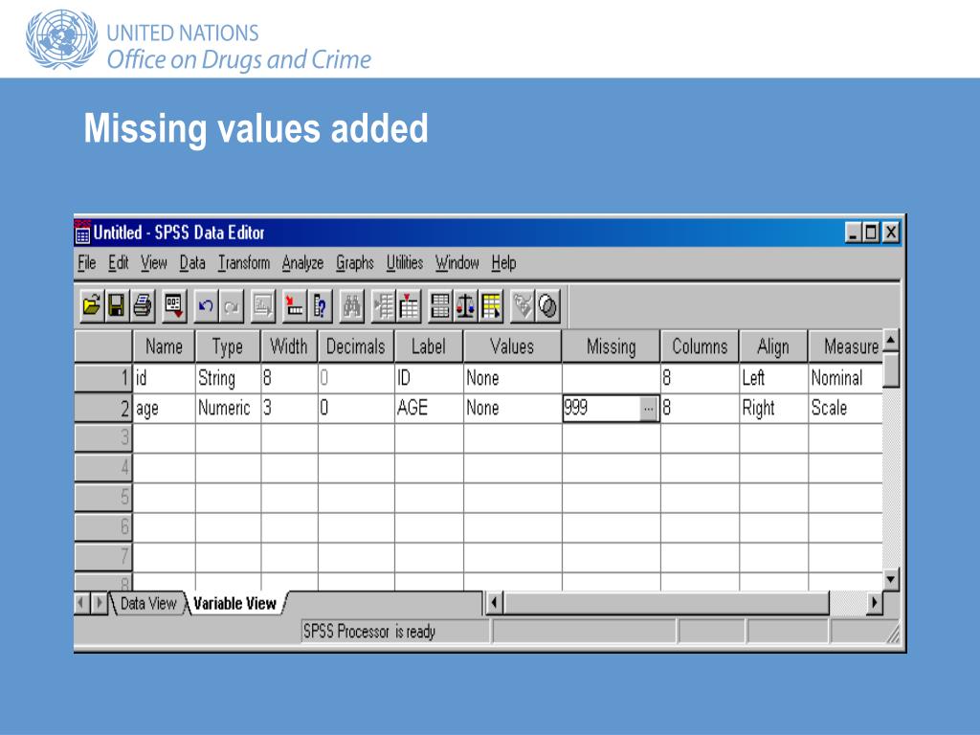Click the Goto Chart icon

click(x=262, y=305)
